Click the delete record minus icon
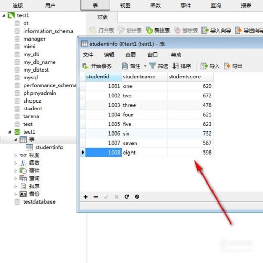This screenshot has height=263, width=263. pyautogui.click(x=96, y=197)
